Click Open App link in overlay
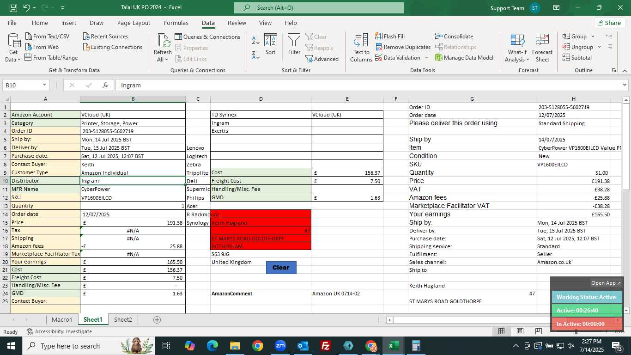Image resolution: width=631 pixels, height=355 pixels. coord(606,283)
